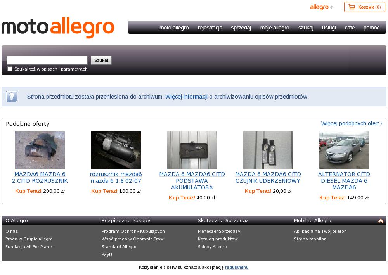The image size is (388, 275).
Task: Open the regulaminu terms link
Action: click(x=237, y=267)
